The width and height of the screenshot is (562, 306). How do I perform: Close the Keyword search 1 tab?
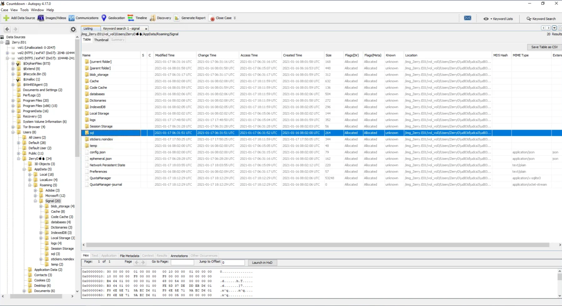tap(146, 29)
